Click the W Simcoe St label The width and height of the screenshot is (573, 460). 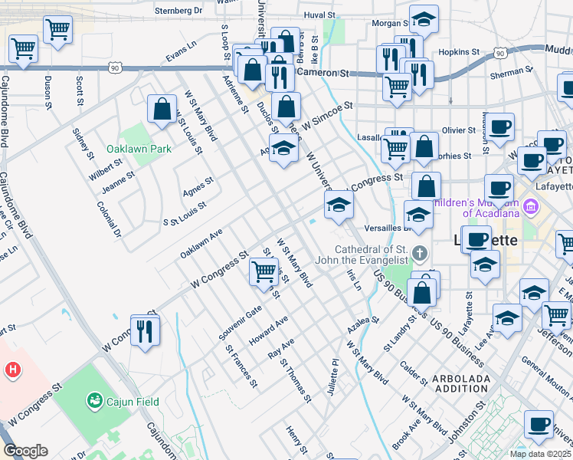tap(327, 116)
